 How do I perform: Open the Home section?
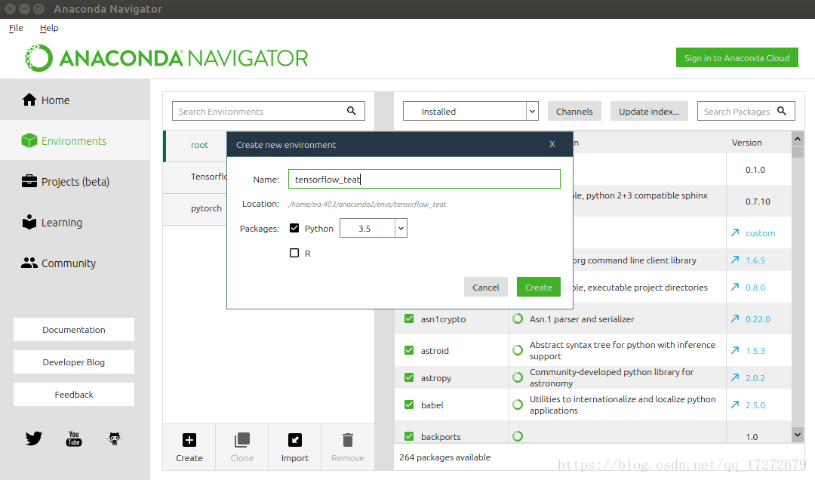coord(74,100)
